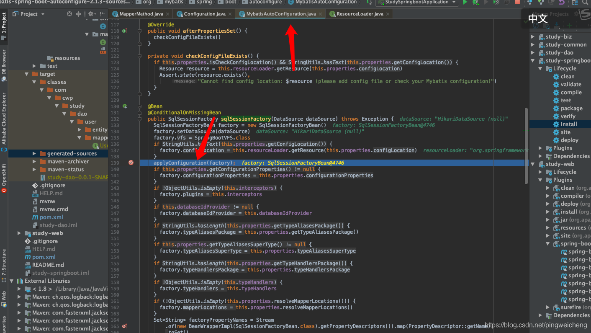Collapse Lifecycle under study-springboot
This screenshot has height=333, width=591.
coord(540,69)
